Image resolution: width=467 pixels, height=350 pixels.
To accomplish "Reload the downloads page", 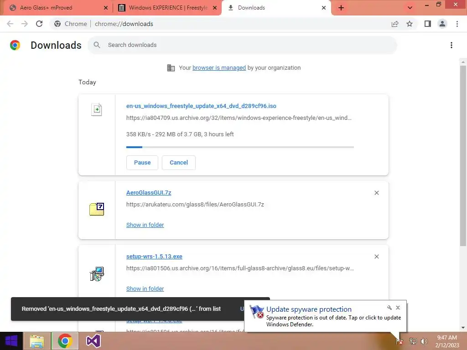I will point(39,24).
